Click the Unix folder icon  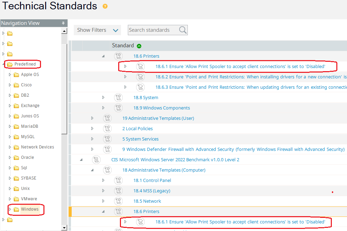click(x=17, y=189)
